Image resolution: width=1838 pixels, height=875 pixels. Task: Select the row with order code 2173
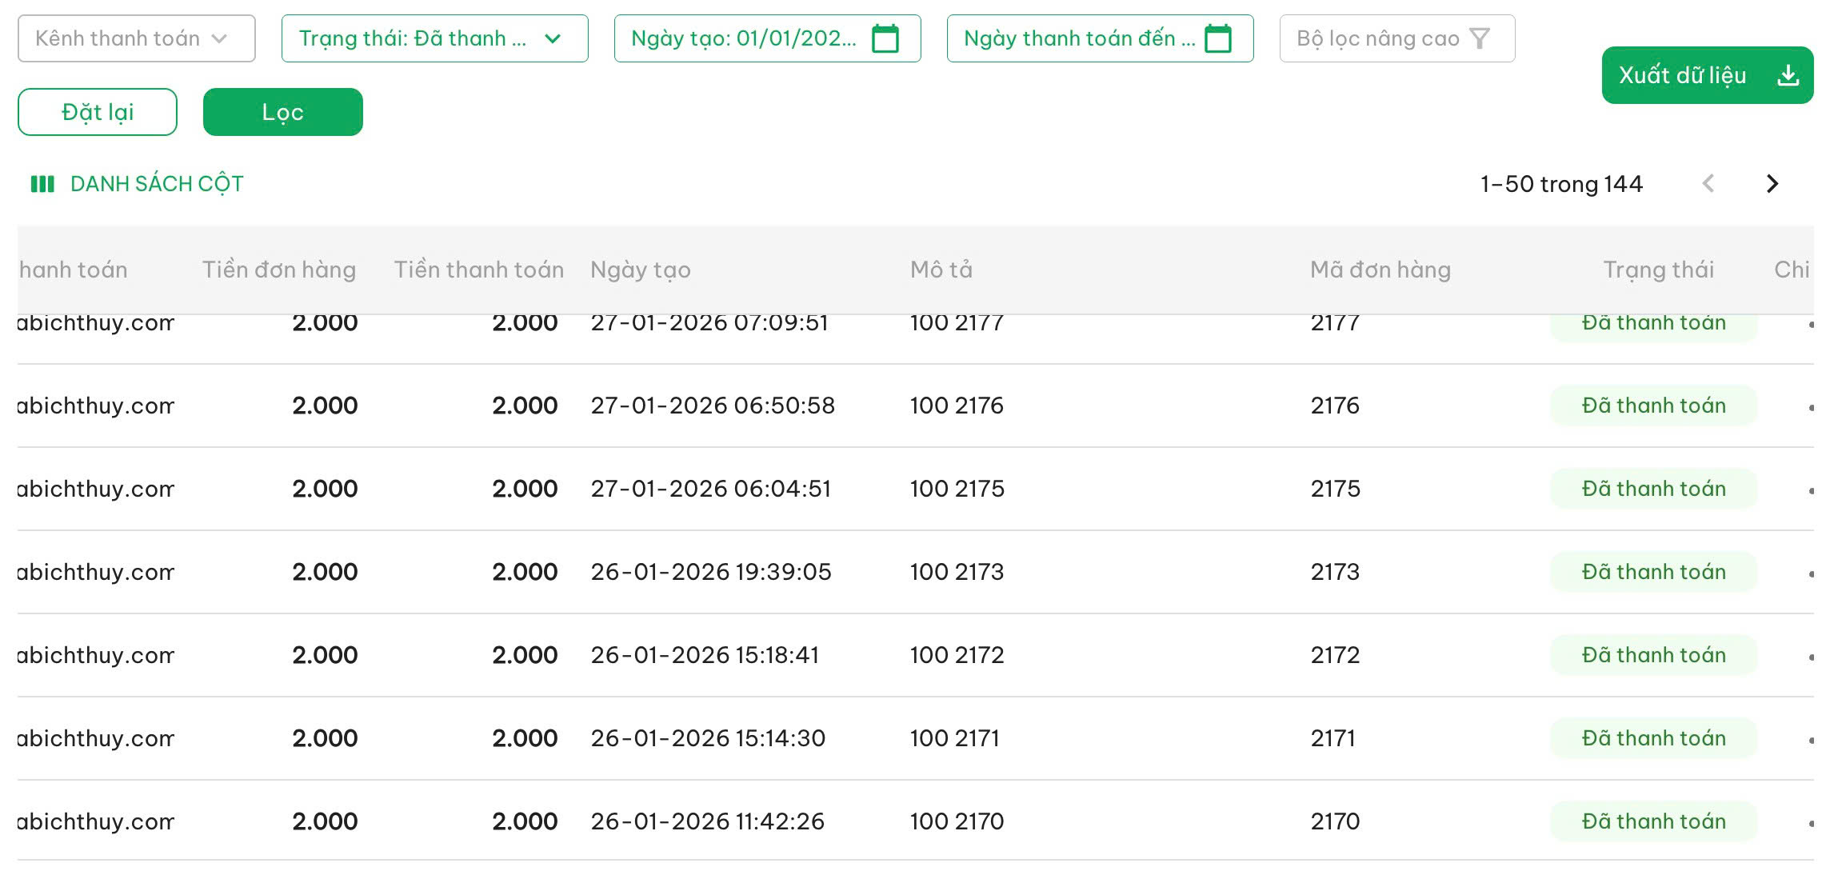(x=1335, y=572)
